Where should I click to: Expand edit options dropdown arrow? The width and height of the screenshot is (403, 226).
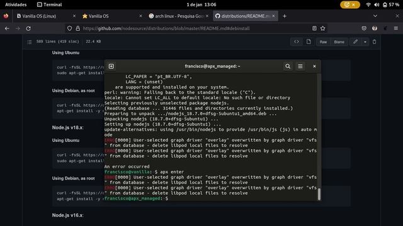[x=365, y=42]
